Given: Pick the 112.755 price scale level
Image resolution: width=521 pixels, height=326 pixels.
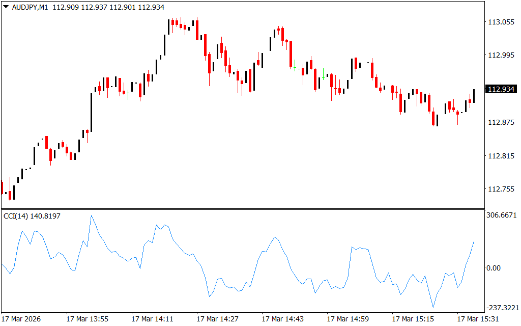Looking at the screenshot, I should (x=501, y=189).
